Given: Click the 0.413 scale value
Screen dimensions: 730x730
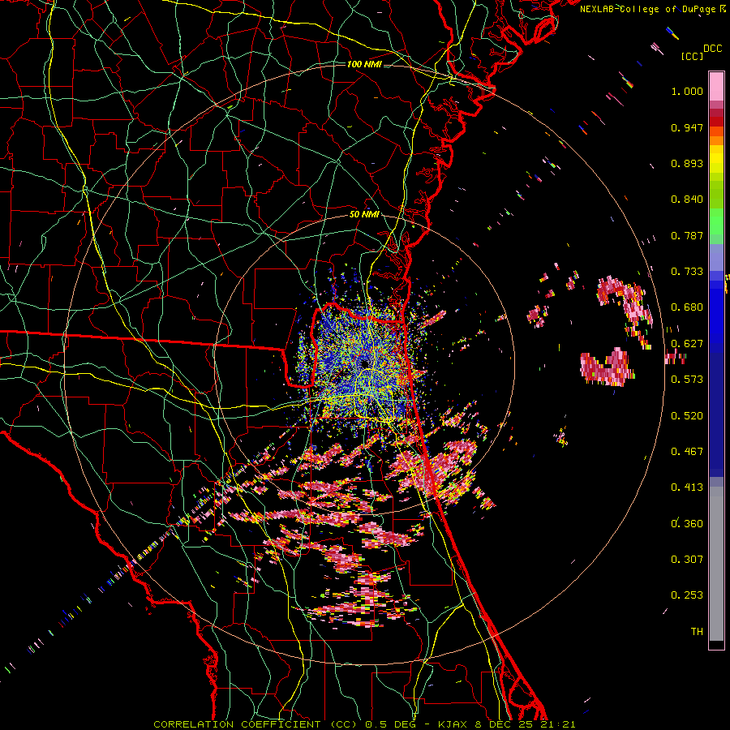Looking at the screenshot, I should point(687,487).
